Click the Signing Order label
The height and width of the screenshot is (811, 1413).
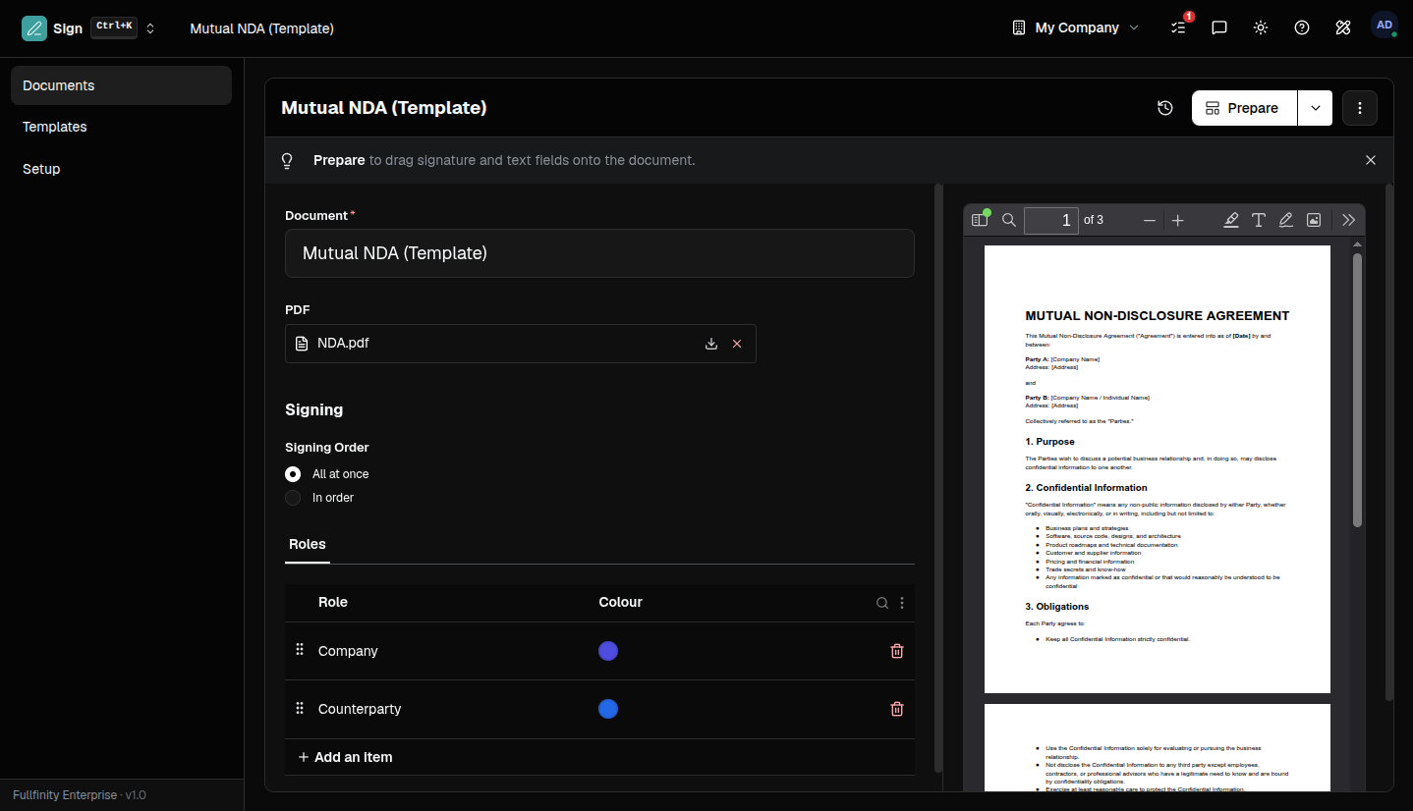[x=327, y=448]
